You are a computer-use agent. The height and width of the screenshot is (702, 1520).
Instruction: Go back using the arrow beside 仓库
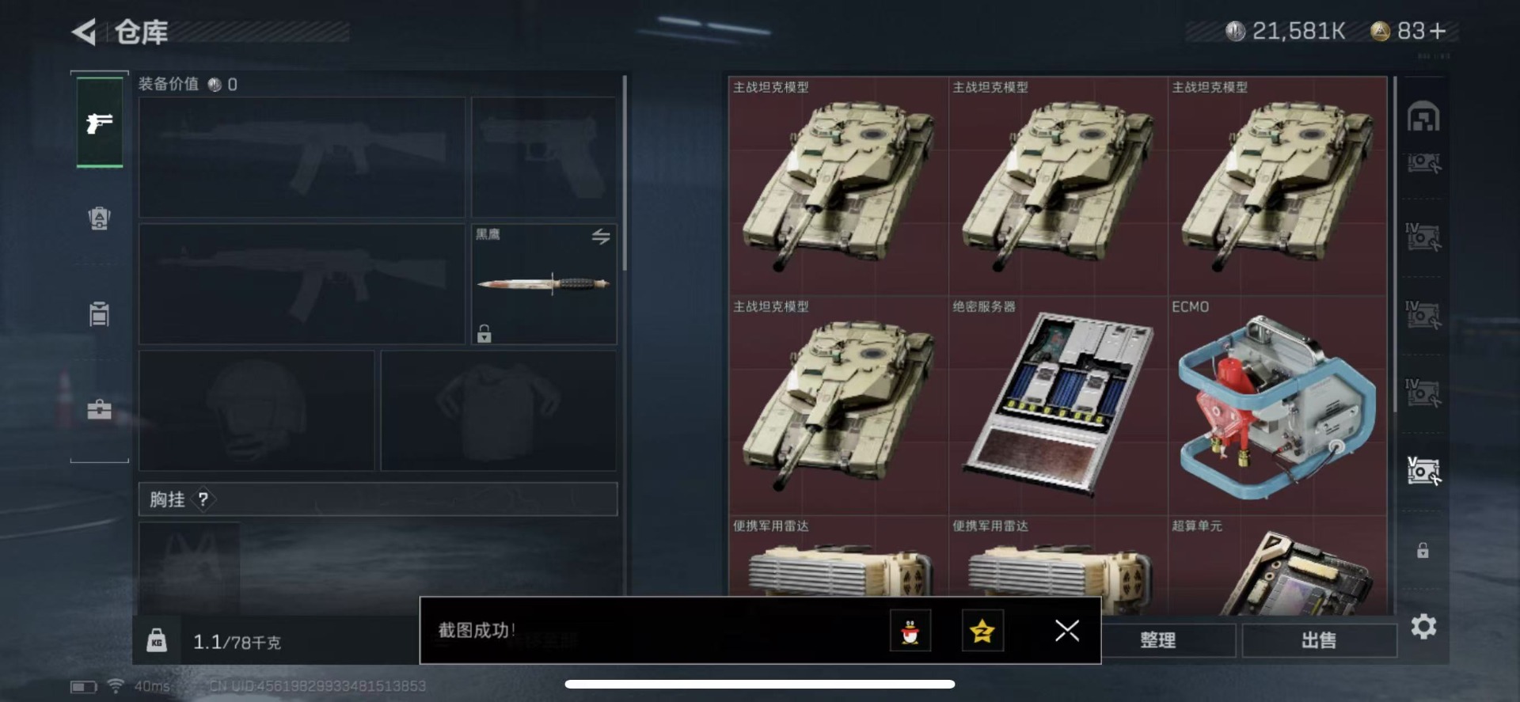point(84,32)
